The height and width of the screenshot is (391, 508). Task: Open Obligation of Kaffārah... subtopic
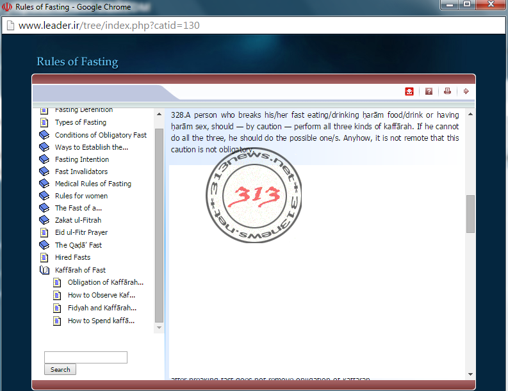pos(105,283)
